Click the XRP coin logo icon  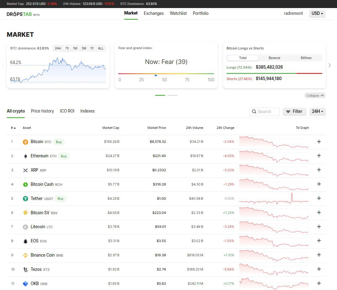pos(25,170)
